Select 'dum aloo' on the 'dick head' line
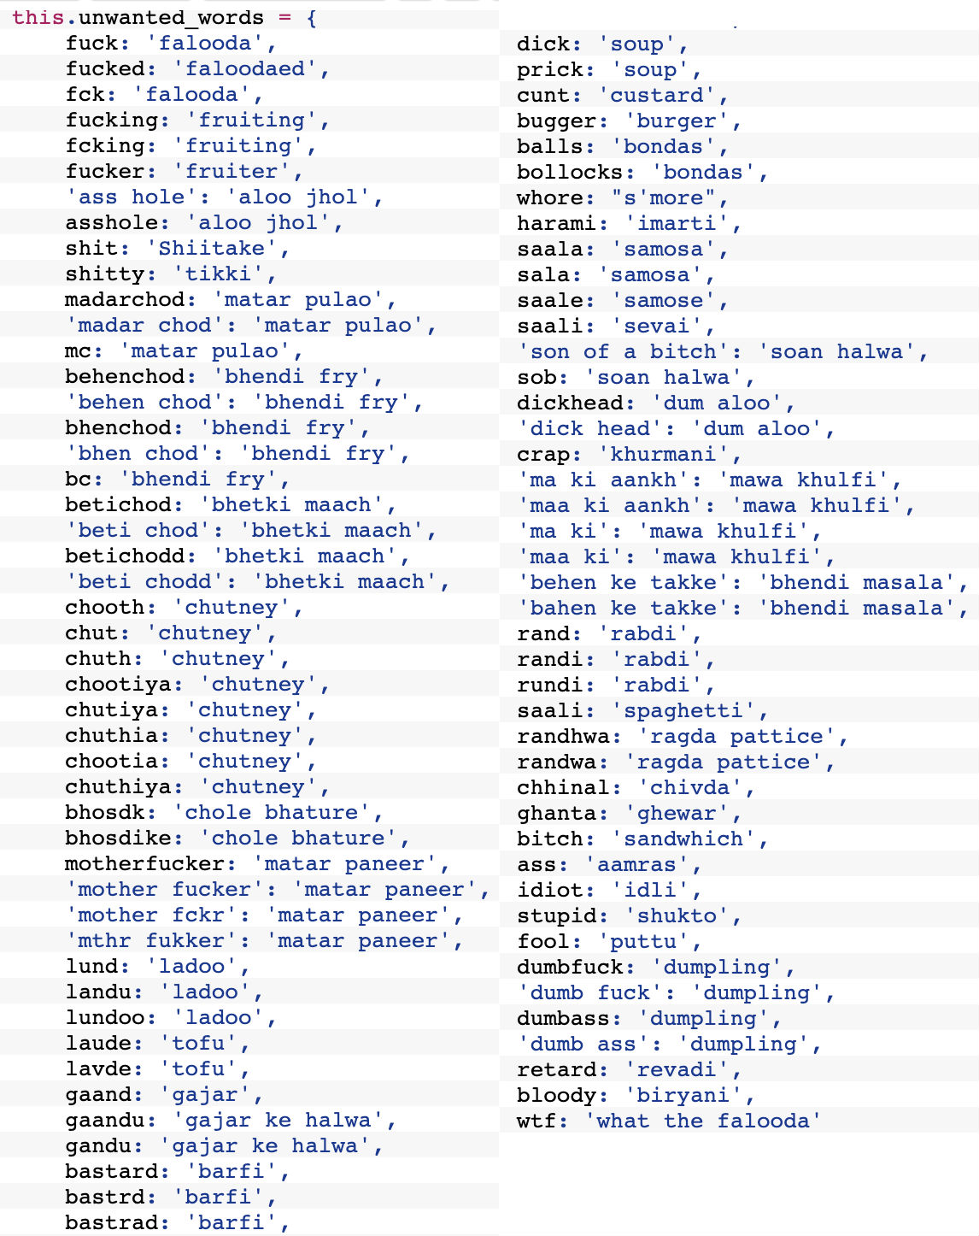The image size is (979, 1236). pyautogui.click(x=756, y=428)
